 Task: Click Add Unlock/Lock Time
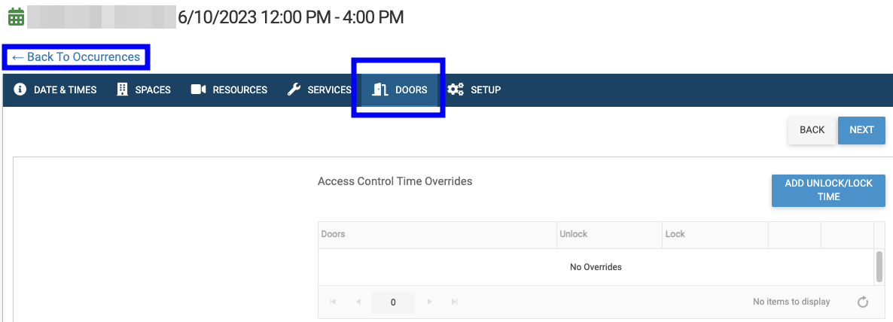click(828, 190)
